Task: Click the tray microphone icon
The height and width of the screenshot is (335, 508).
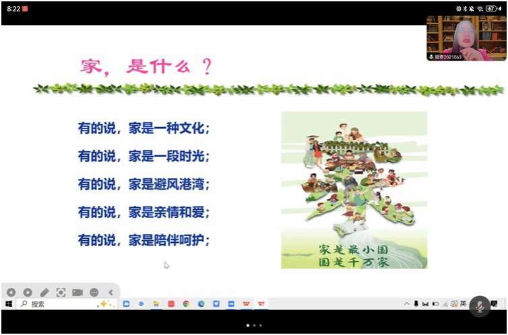Action: 416,304
